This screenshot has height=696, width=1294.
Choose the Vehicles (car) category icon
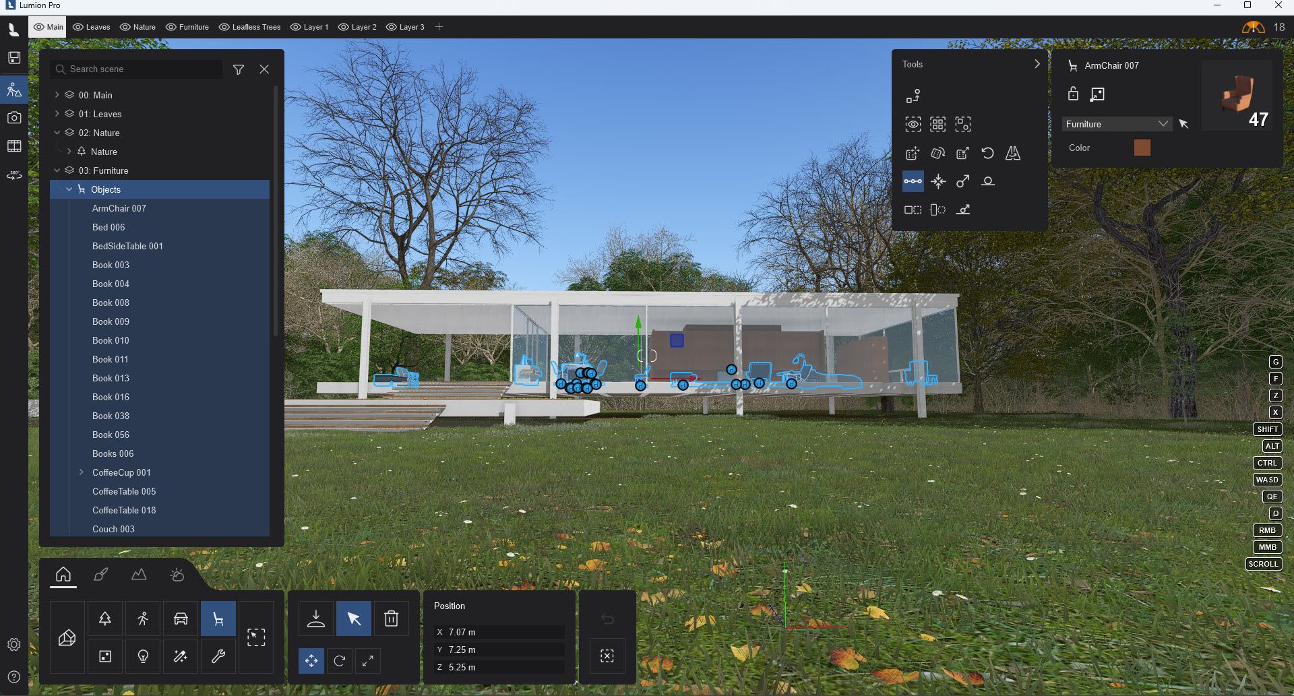(x=180, y=618)
